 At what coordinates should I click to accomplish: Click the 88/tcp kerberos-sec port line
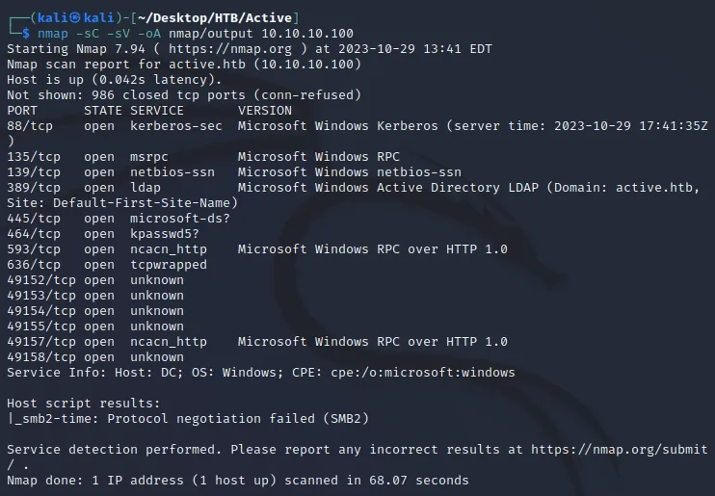[x=357, y=126]
